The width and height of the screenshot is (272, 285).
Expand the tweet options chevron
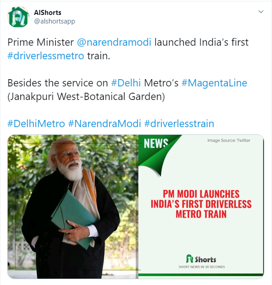pyautogui.click(x=261, y=12)
